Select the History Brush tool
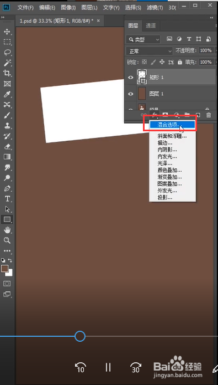 point(7,136)
